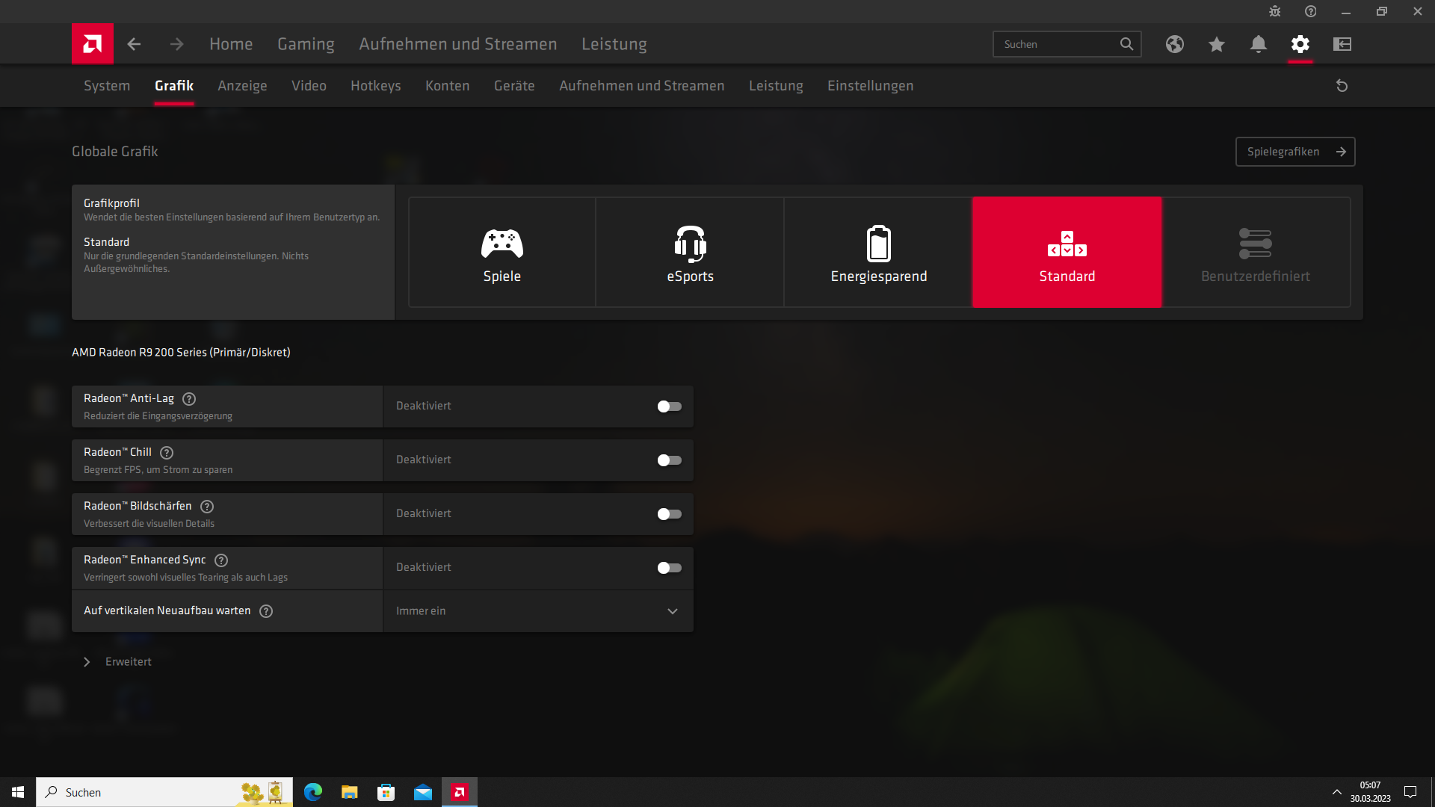Open Mail app from the taskbar
1435x807 pixels.
pyautogui.click(x=423, y=792)
